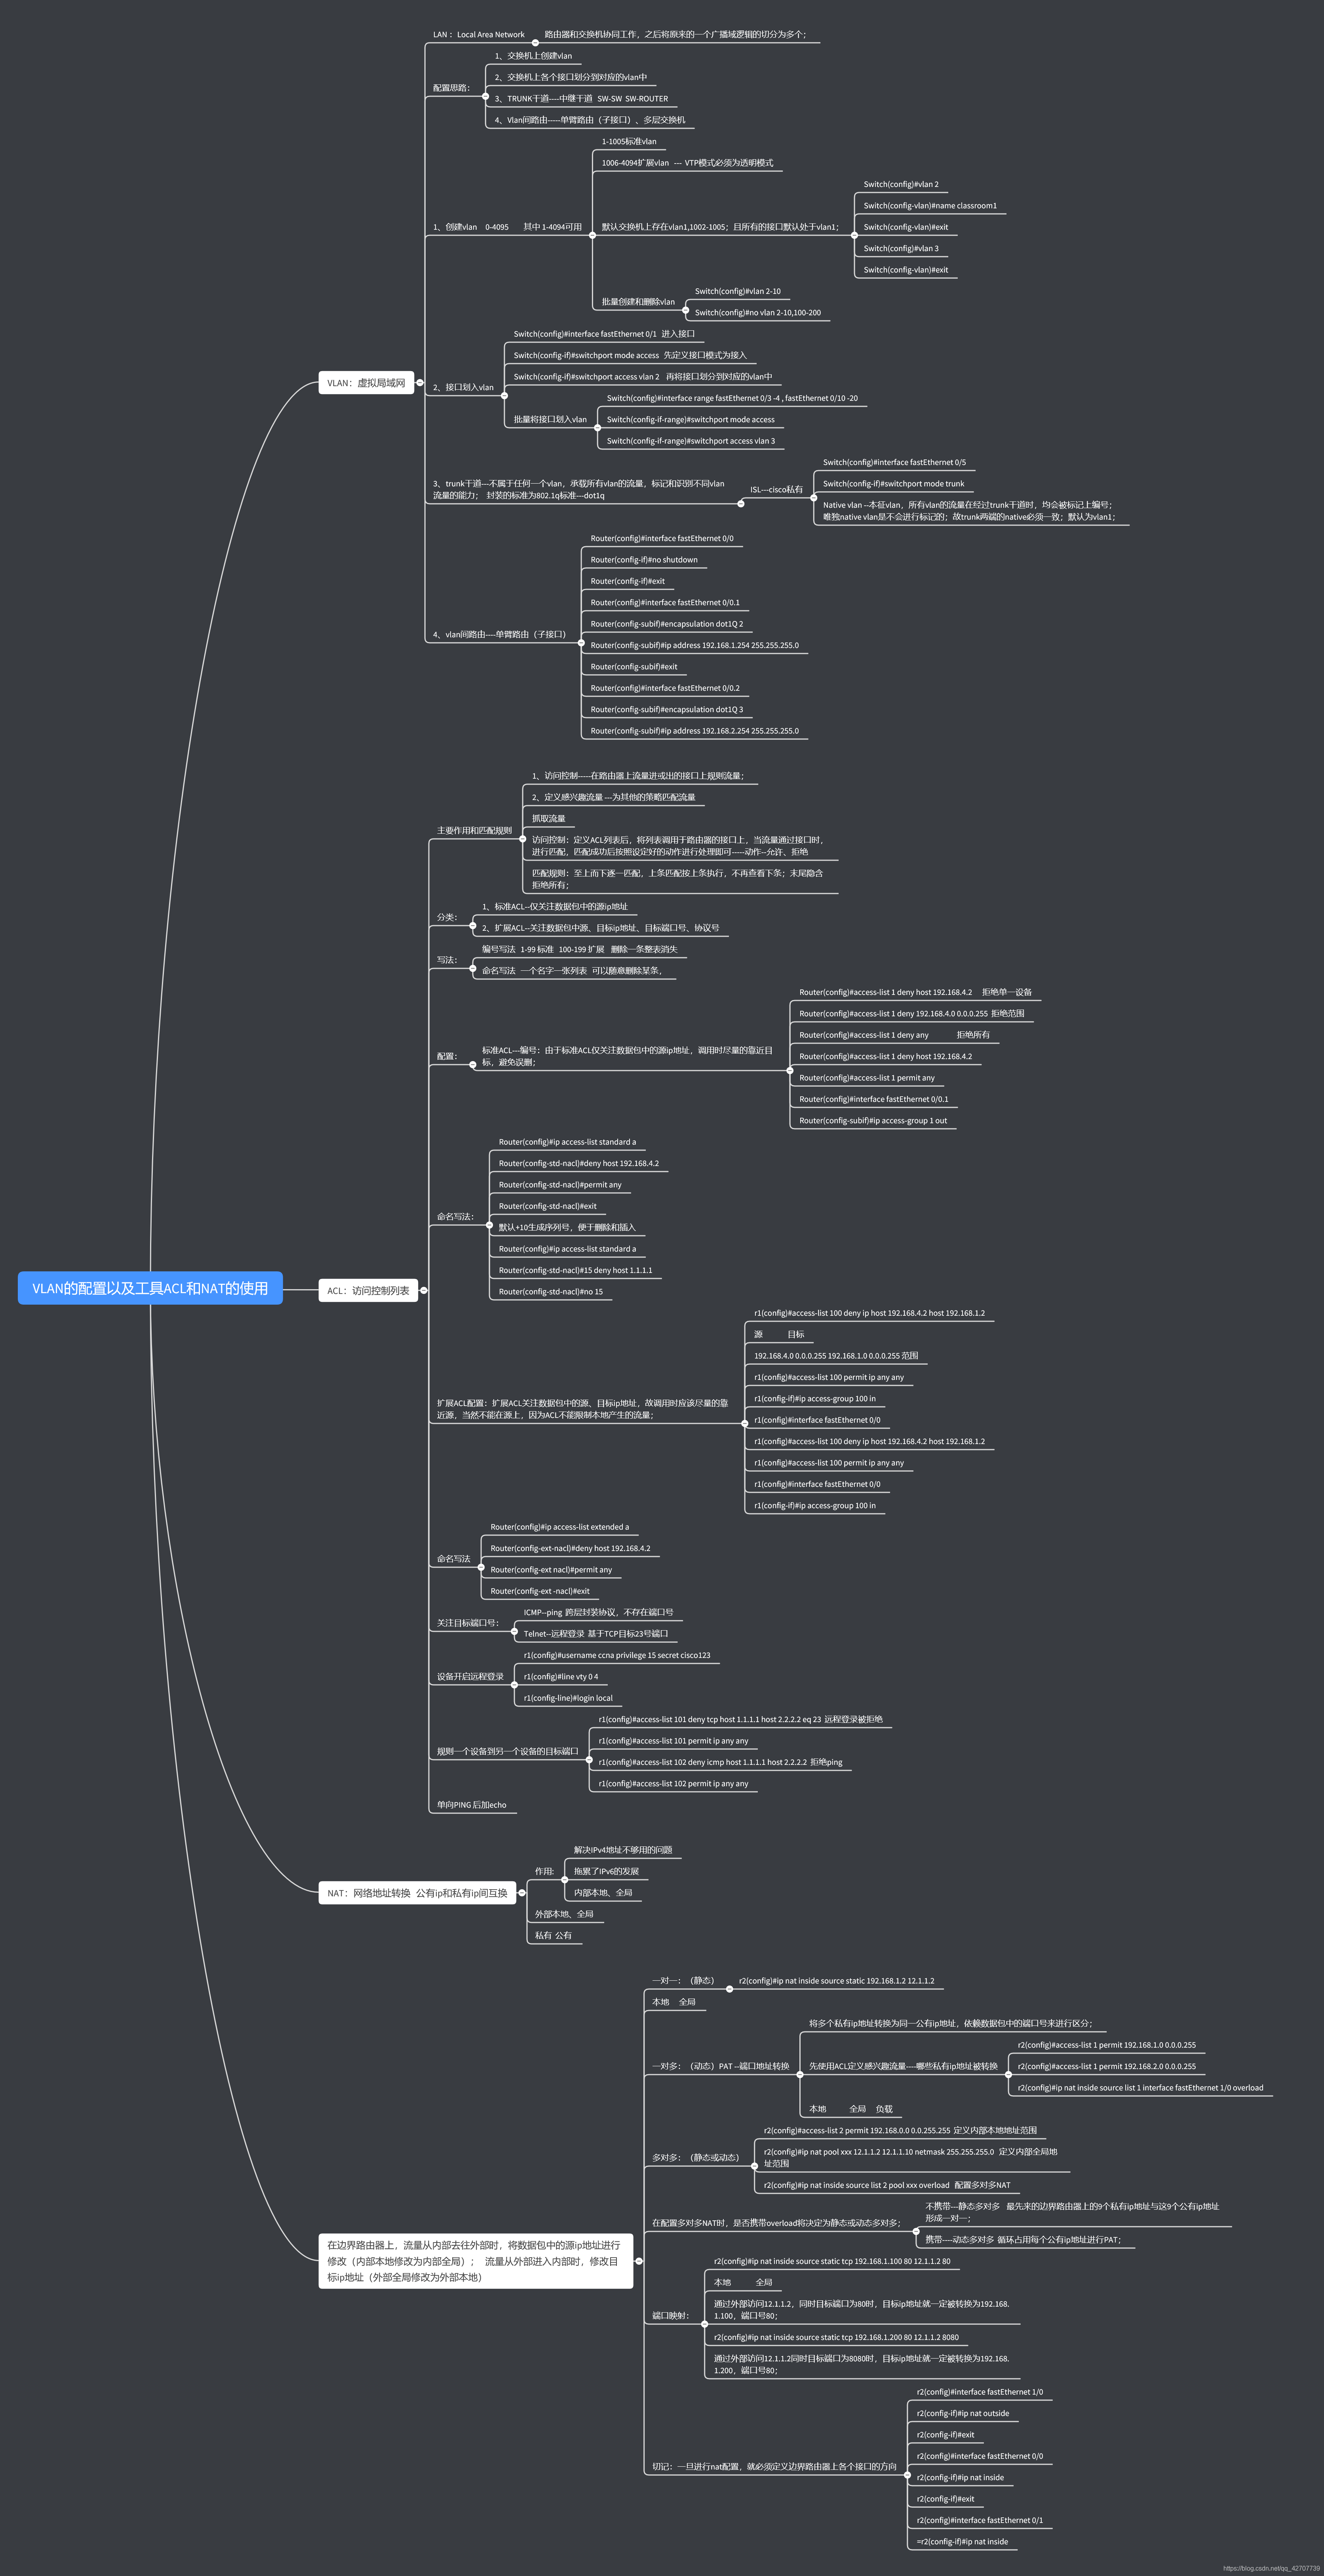The height and width of the screenshot is (2576, 1324).
Task: Click 192.168.4.0 0.0.0.255 192.168.1.0 0.0.0.255 范围 item
Action: tap(836, 1356)
